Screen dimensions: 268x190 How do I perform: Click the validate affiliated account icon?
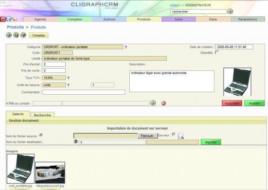point(153,103)
